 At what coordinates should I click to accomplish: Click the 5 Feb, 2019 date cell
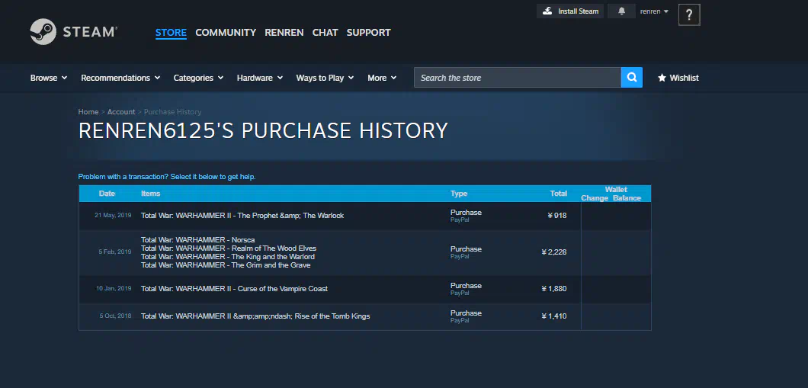(115, 252)
